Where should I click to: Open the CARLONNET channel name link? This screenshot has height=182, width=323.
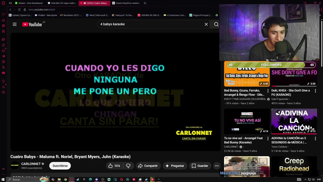coord(31,164)
